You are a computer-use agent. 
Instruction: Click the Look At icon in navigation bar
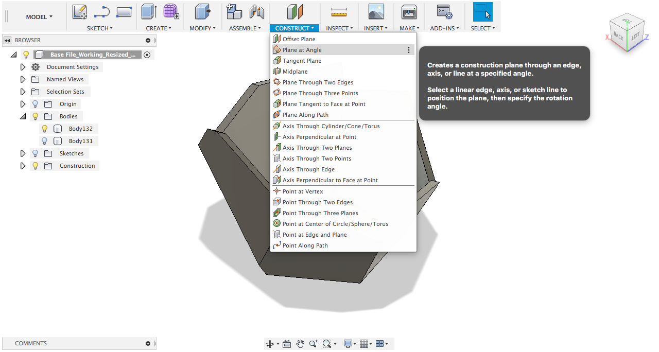coord(287,344)
